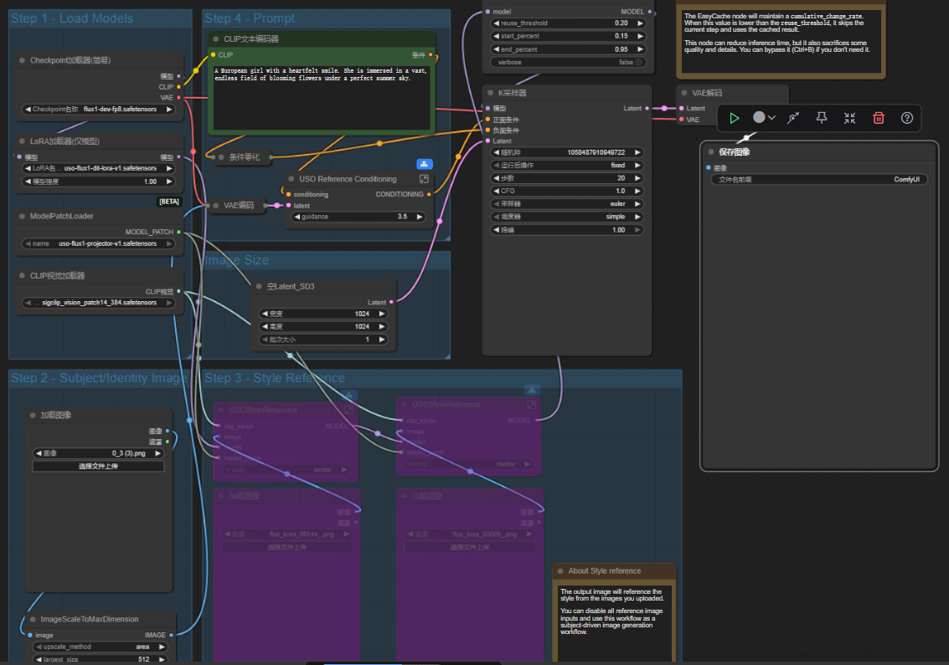Image resolution: width=949 pixels, height=665 pixels.
Task: Click 选择文件上传 under the 0_3 (3).png image
Action: pyautogui.click(x=98, y=466)
